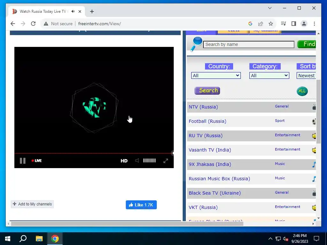The height and width of the screenshot is (245, 327).
Task: Share this page icon
Action: coord(261,24)
